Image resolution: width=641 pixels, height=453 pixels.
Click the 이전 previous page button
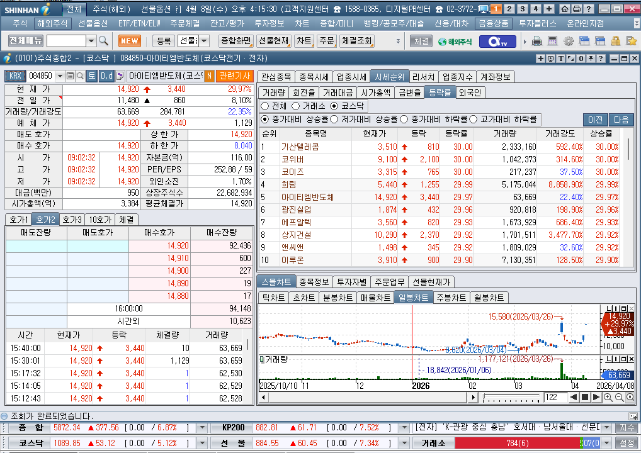(x=595, y=120)
